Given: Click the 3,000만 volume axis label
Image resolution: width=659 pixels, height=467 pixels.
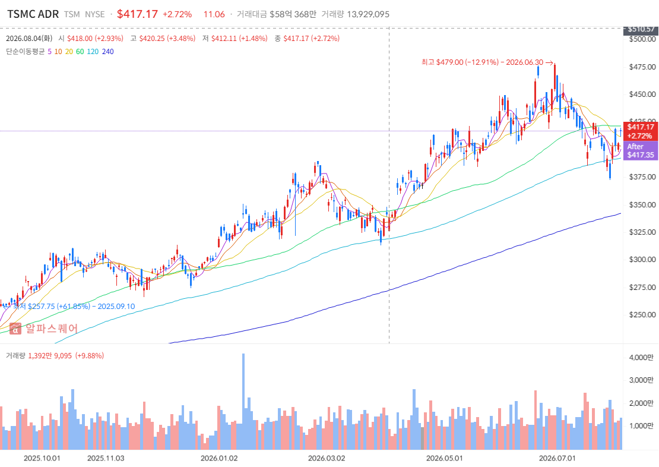Looking at the screenshot, I should coord(641,380).
